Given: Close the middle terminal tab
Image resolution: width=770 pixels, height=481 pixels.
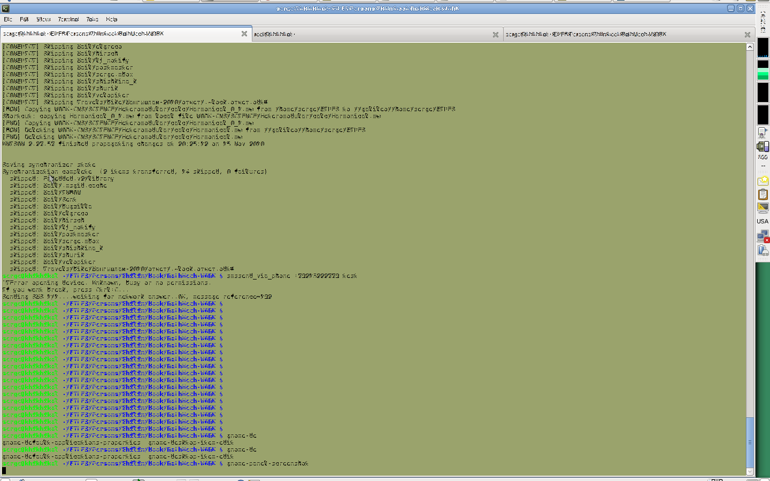Looking at the screenshot, I should pos(496,34).
